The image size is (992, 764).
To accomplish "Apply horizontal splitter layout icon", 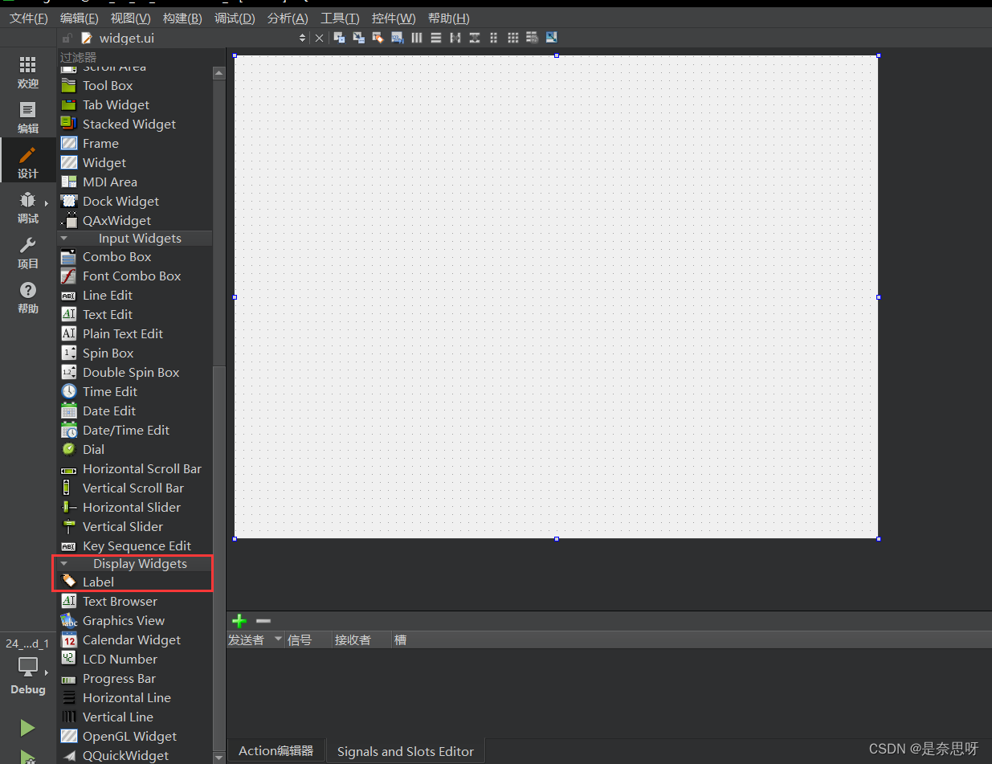I will [x=455, y=38].
